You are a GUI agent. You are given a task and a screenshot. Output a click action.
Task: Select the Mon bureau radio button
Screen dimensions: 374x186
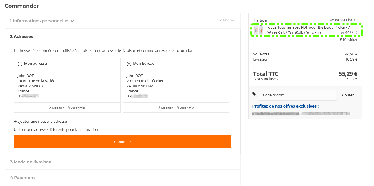[x=129, y=64]
